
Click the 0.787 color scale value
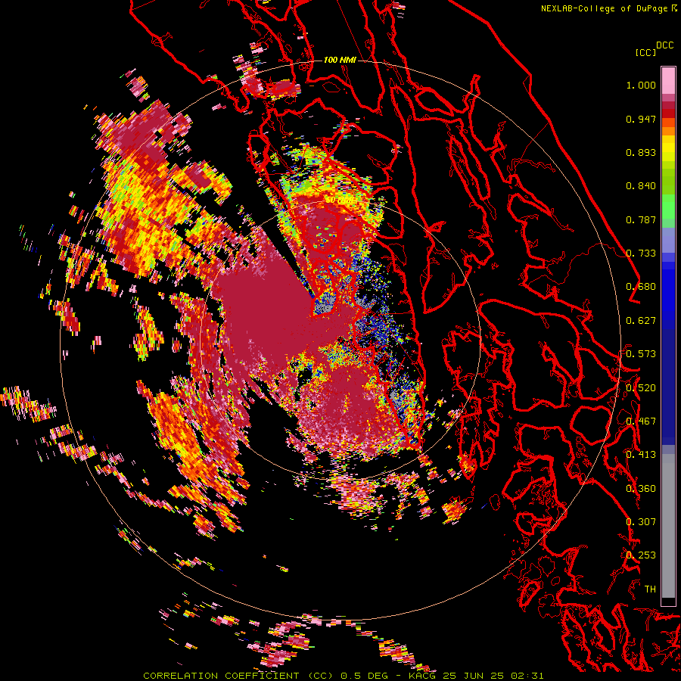(x=641, y=219)
